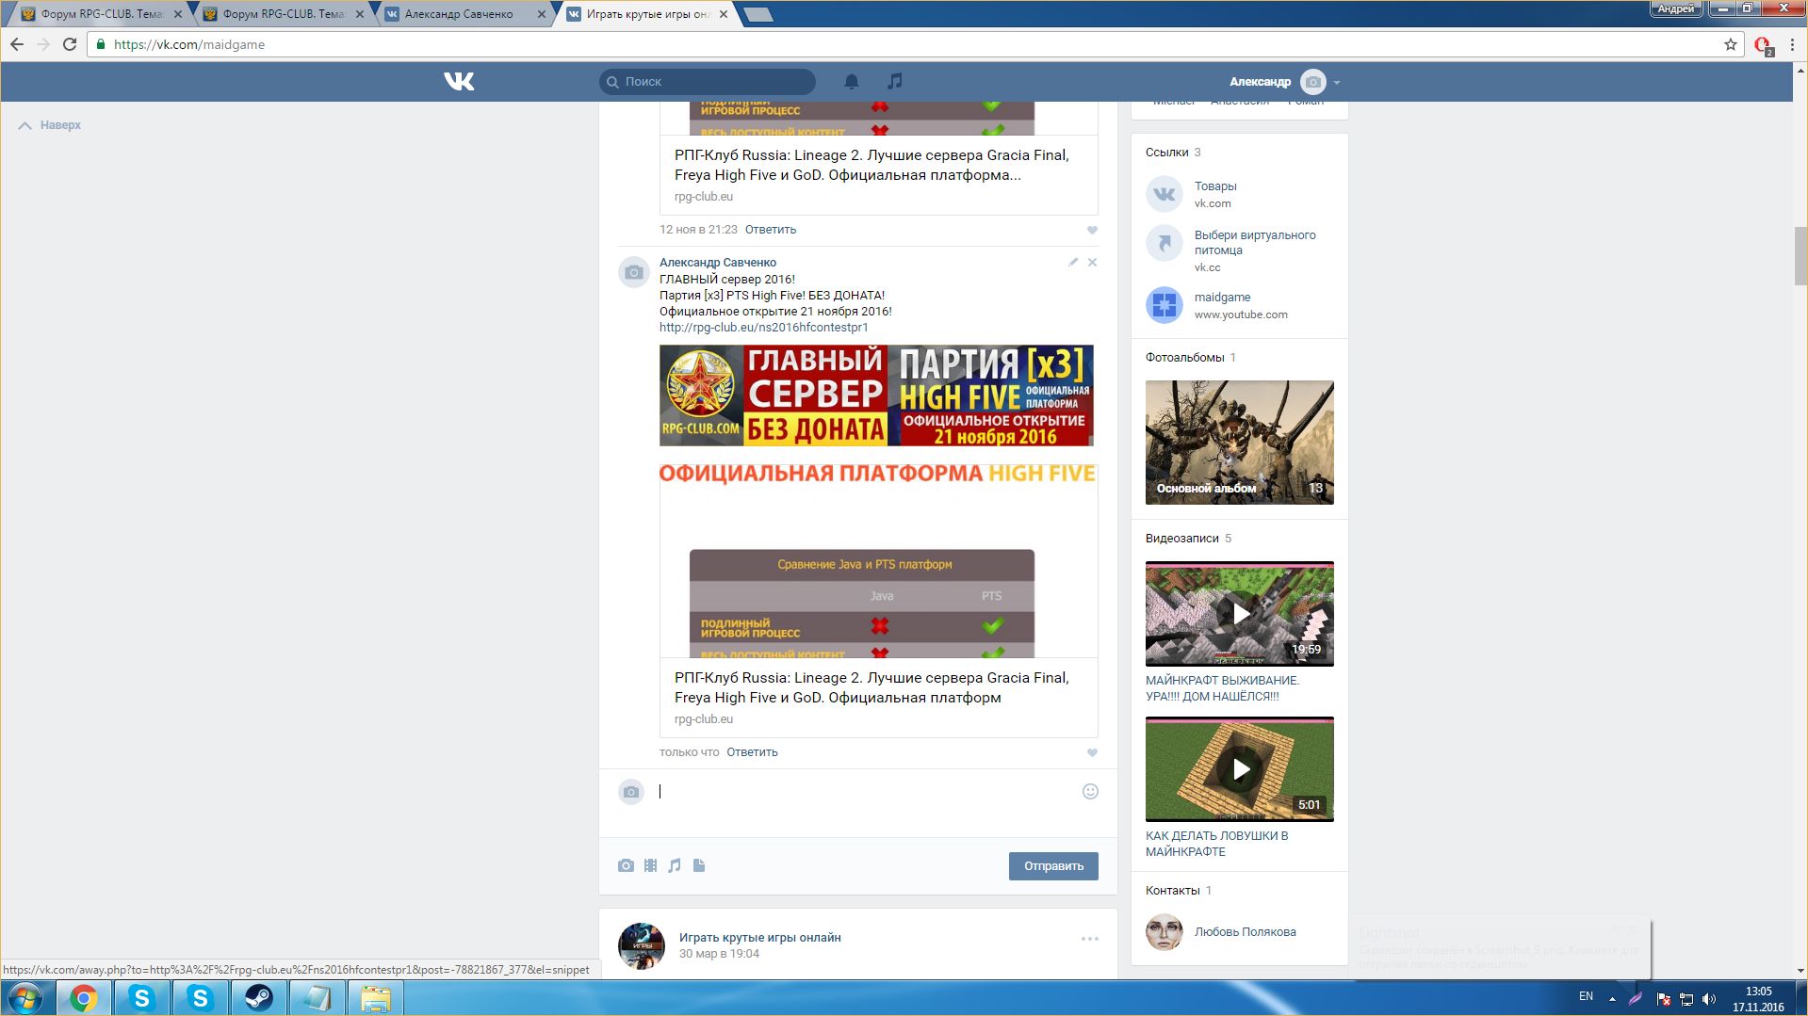The height and width of the screenshot is (1016, 1808).
Task: Switch to the second Форум RPG-CLUB tab
Action: click(x=284, y=14)
